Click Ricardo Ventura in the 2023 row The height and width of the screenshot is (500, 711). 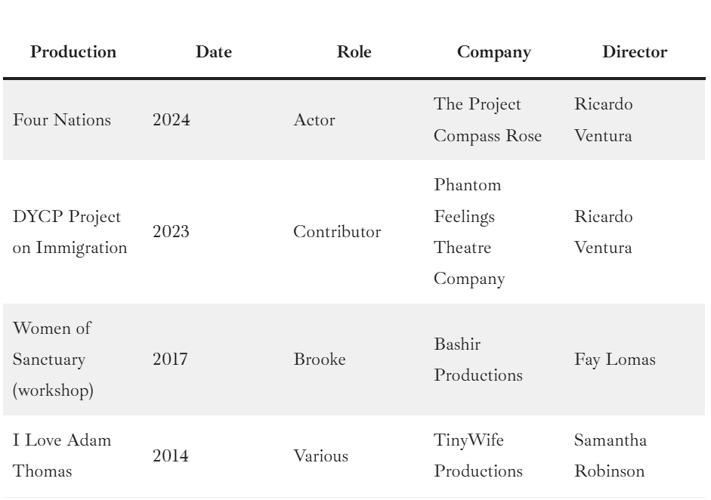tap(604, 232)
